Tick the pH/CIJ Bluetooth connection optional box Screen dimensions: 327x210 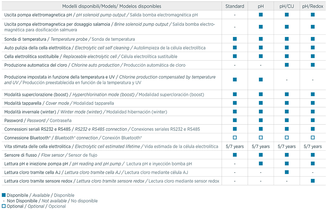286,137
